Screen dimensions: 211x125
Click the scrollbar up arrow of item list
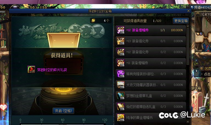[x=188, y=26]
